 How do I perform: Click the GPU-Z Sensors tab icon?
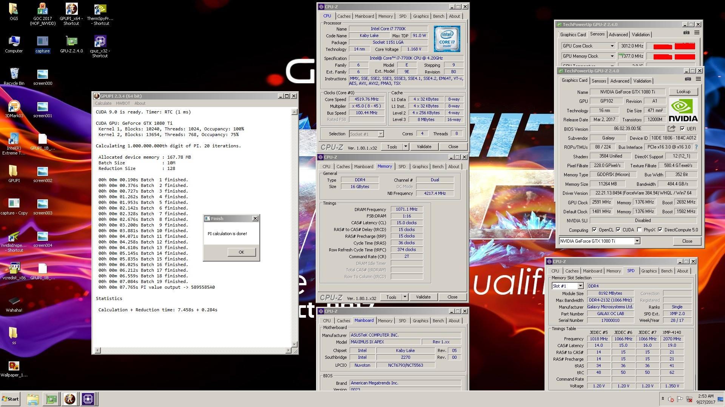click(597, 34)
